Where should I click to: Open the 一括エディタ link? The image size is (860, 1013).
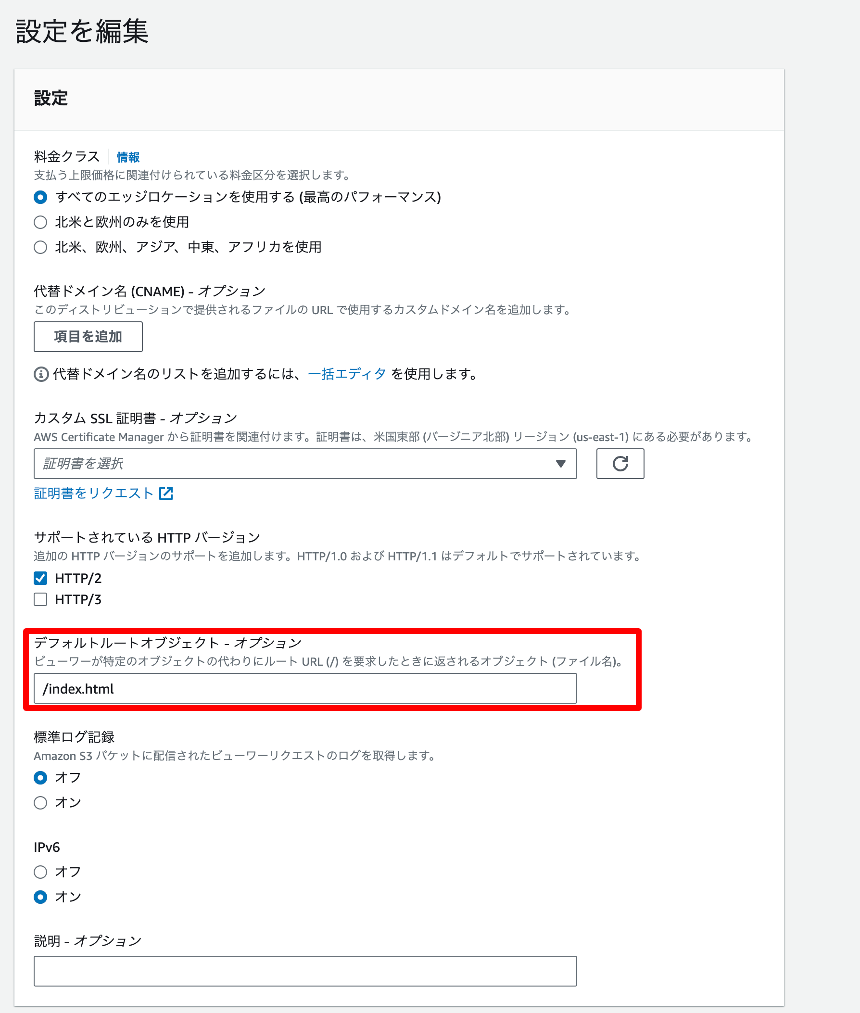[x=347, y=374]
